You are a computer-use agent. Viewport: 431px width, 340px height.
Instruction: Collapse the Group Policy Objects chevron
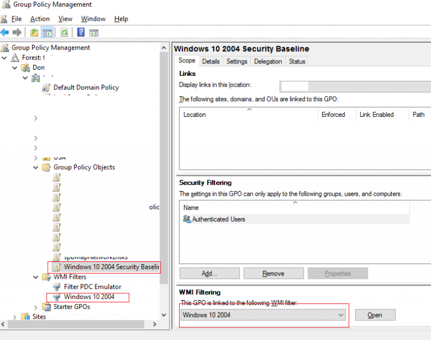36,167
